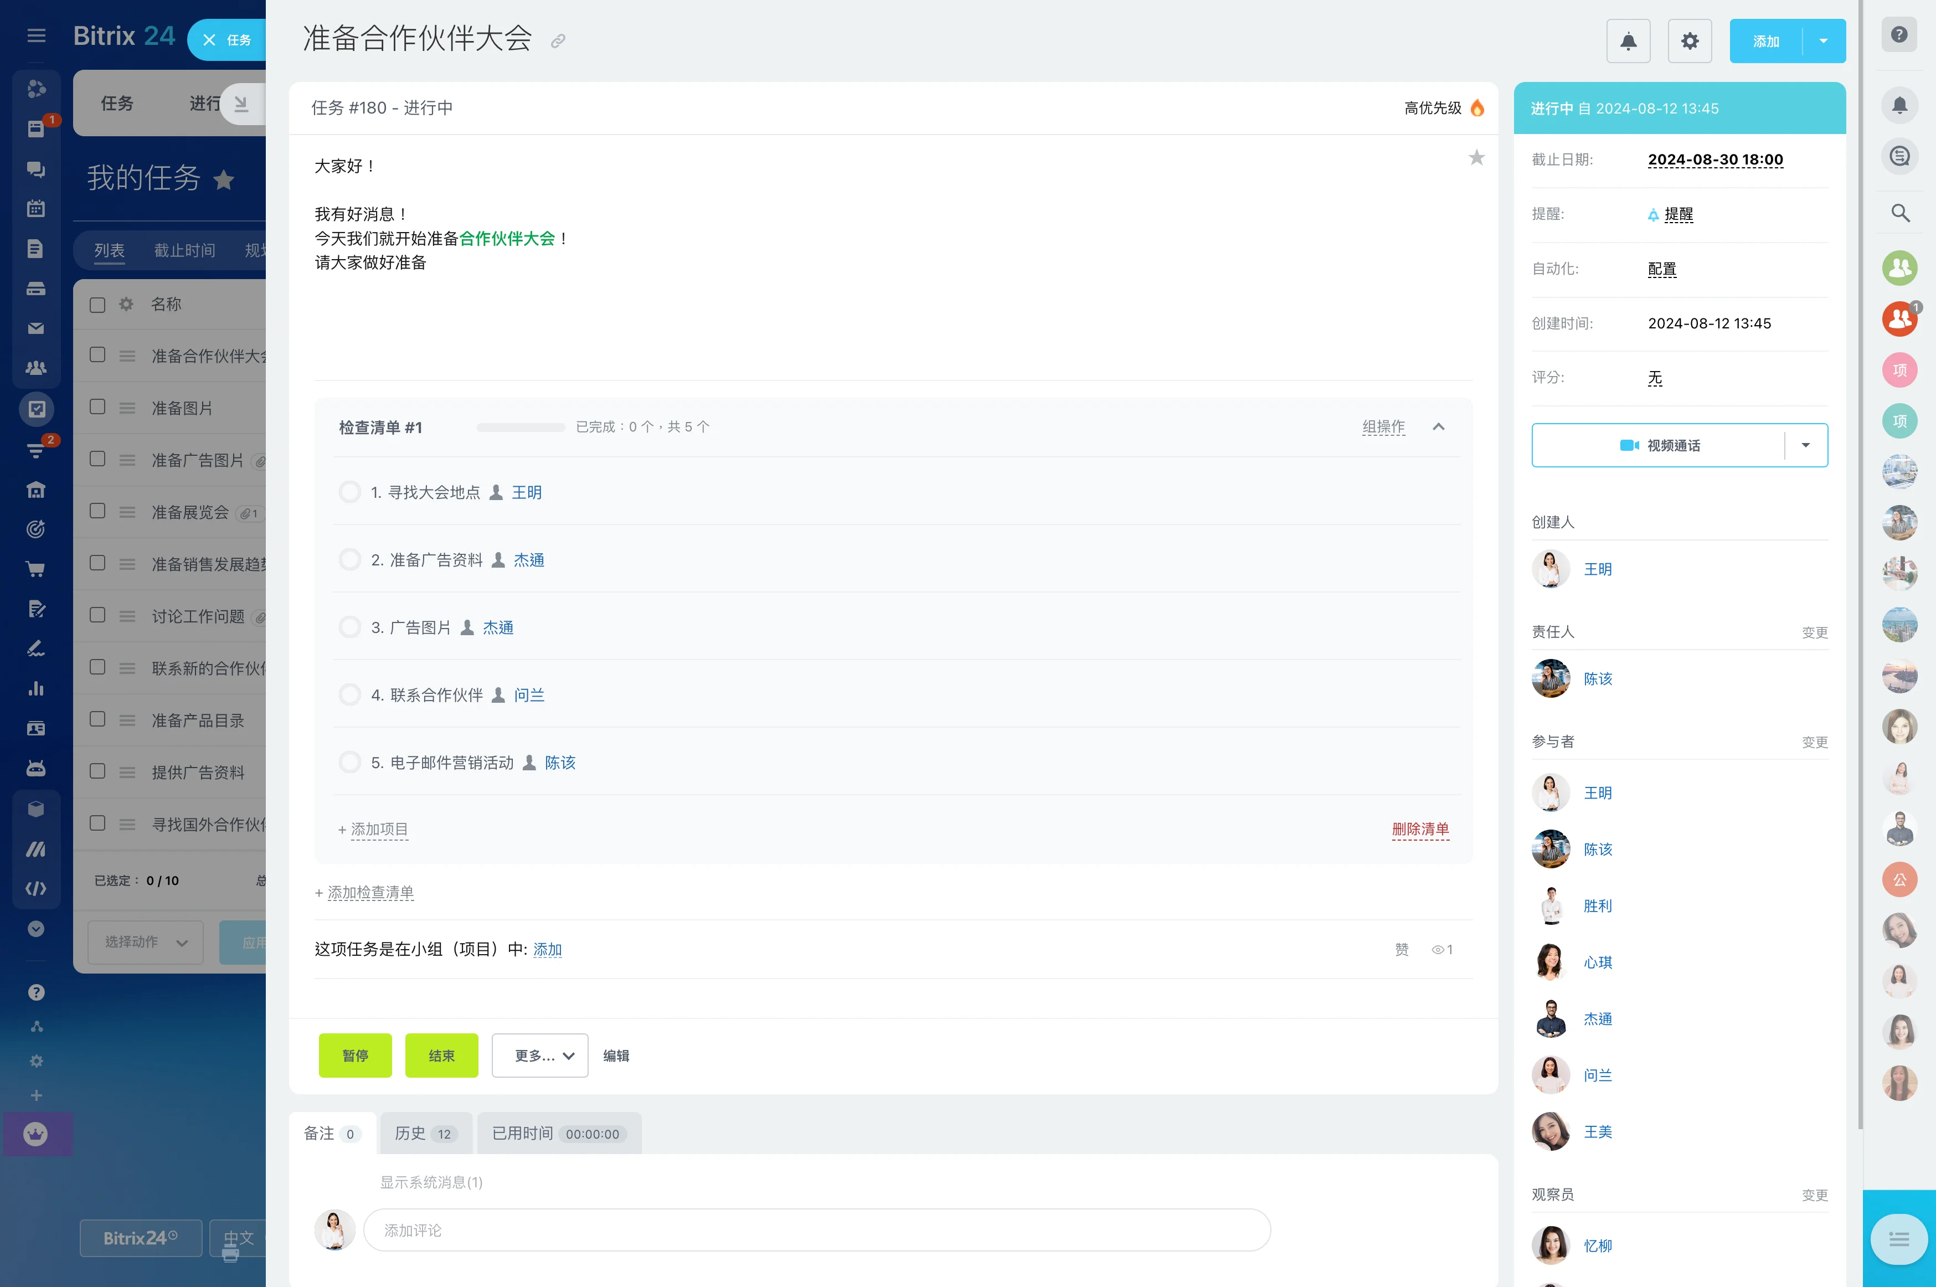1936x1287 pixels.
Task: Click checklist progress bar
Action: tap(521, 427)
